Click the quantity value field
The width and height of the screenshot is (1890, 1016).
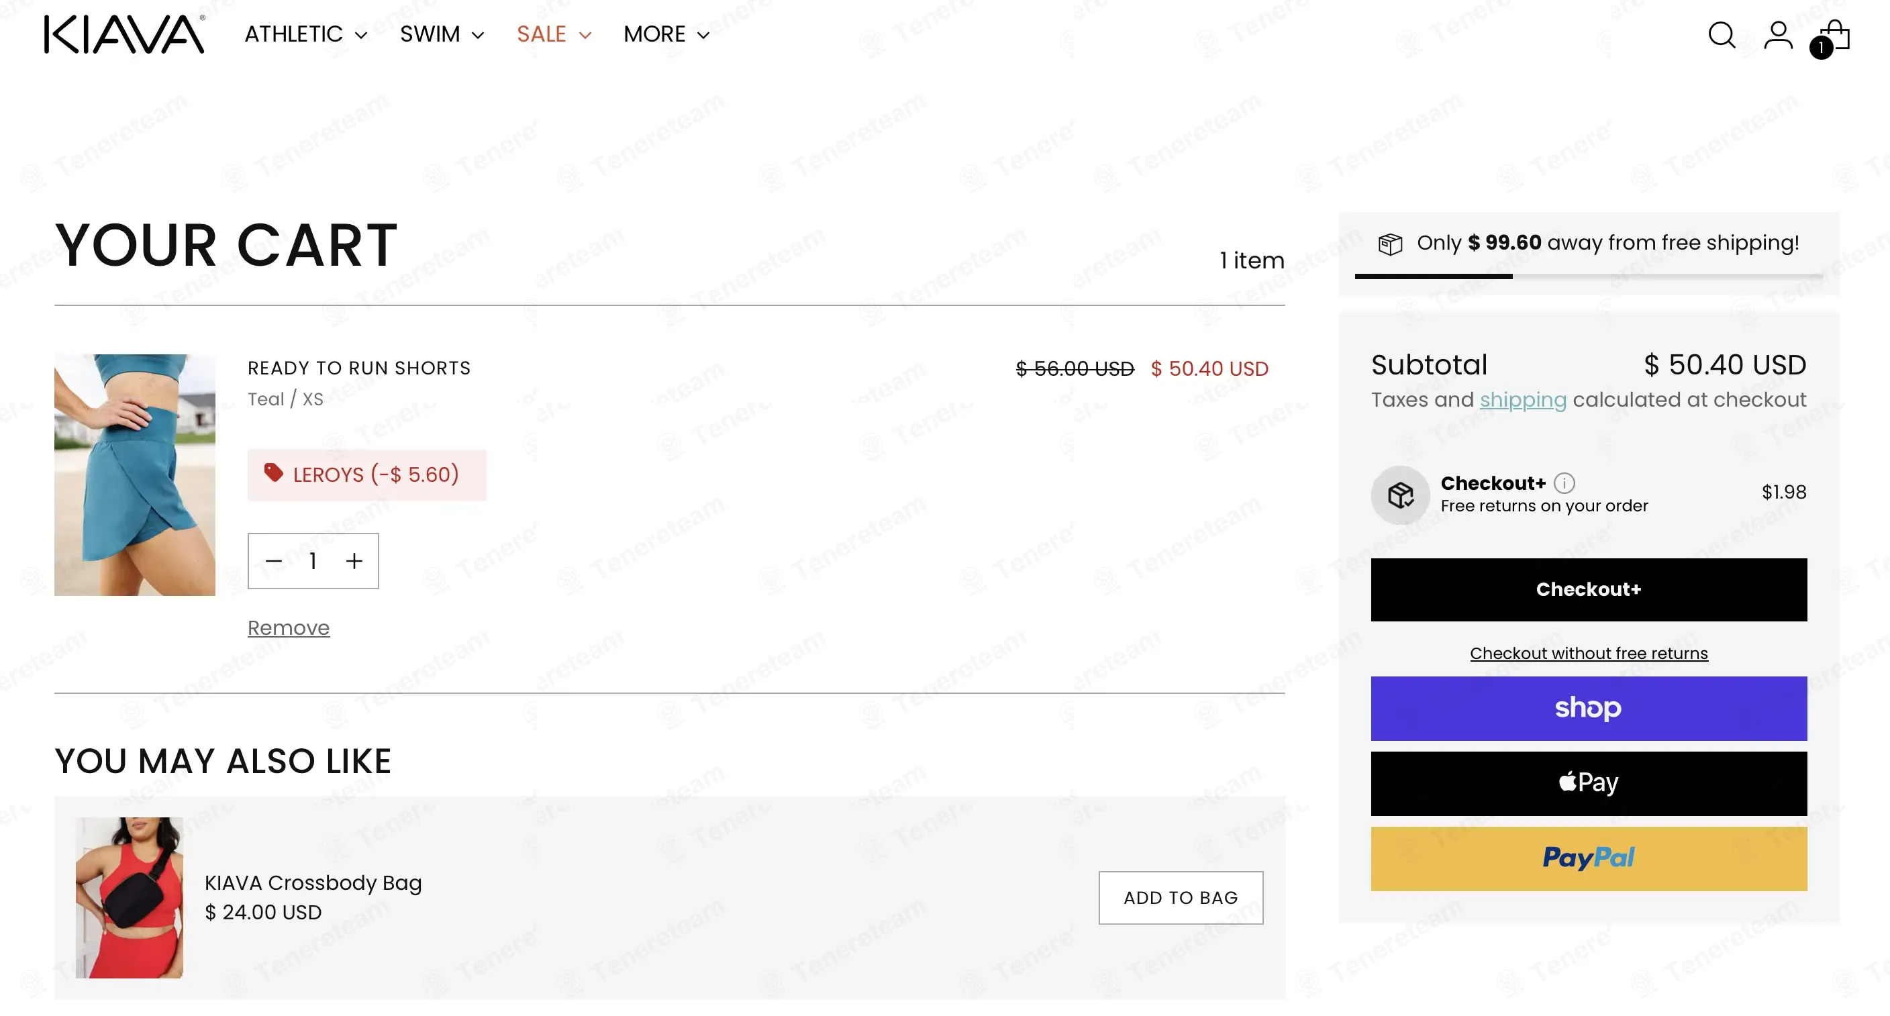click(x=313, y=561)
